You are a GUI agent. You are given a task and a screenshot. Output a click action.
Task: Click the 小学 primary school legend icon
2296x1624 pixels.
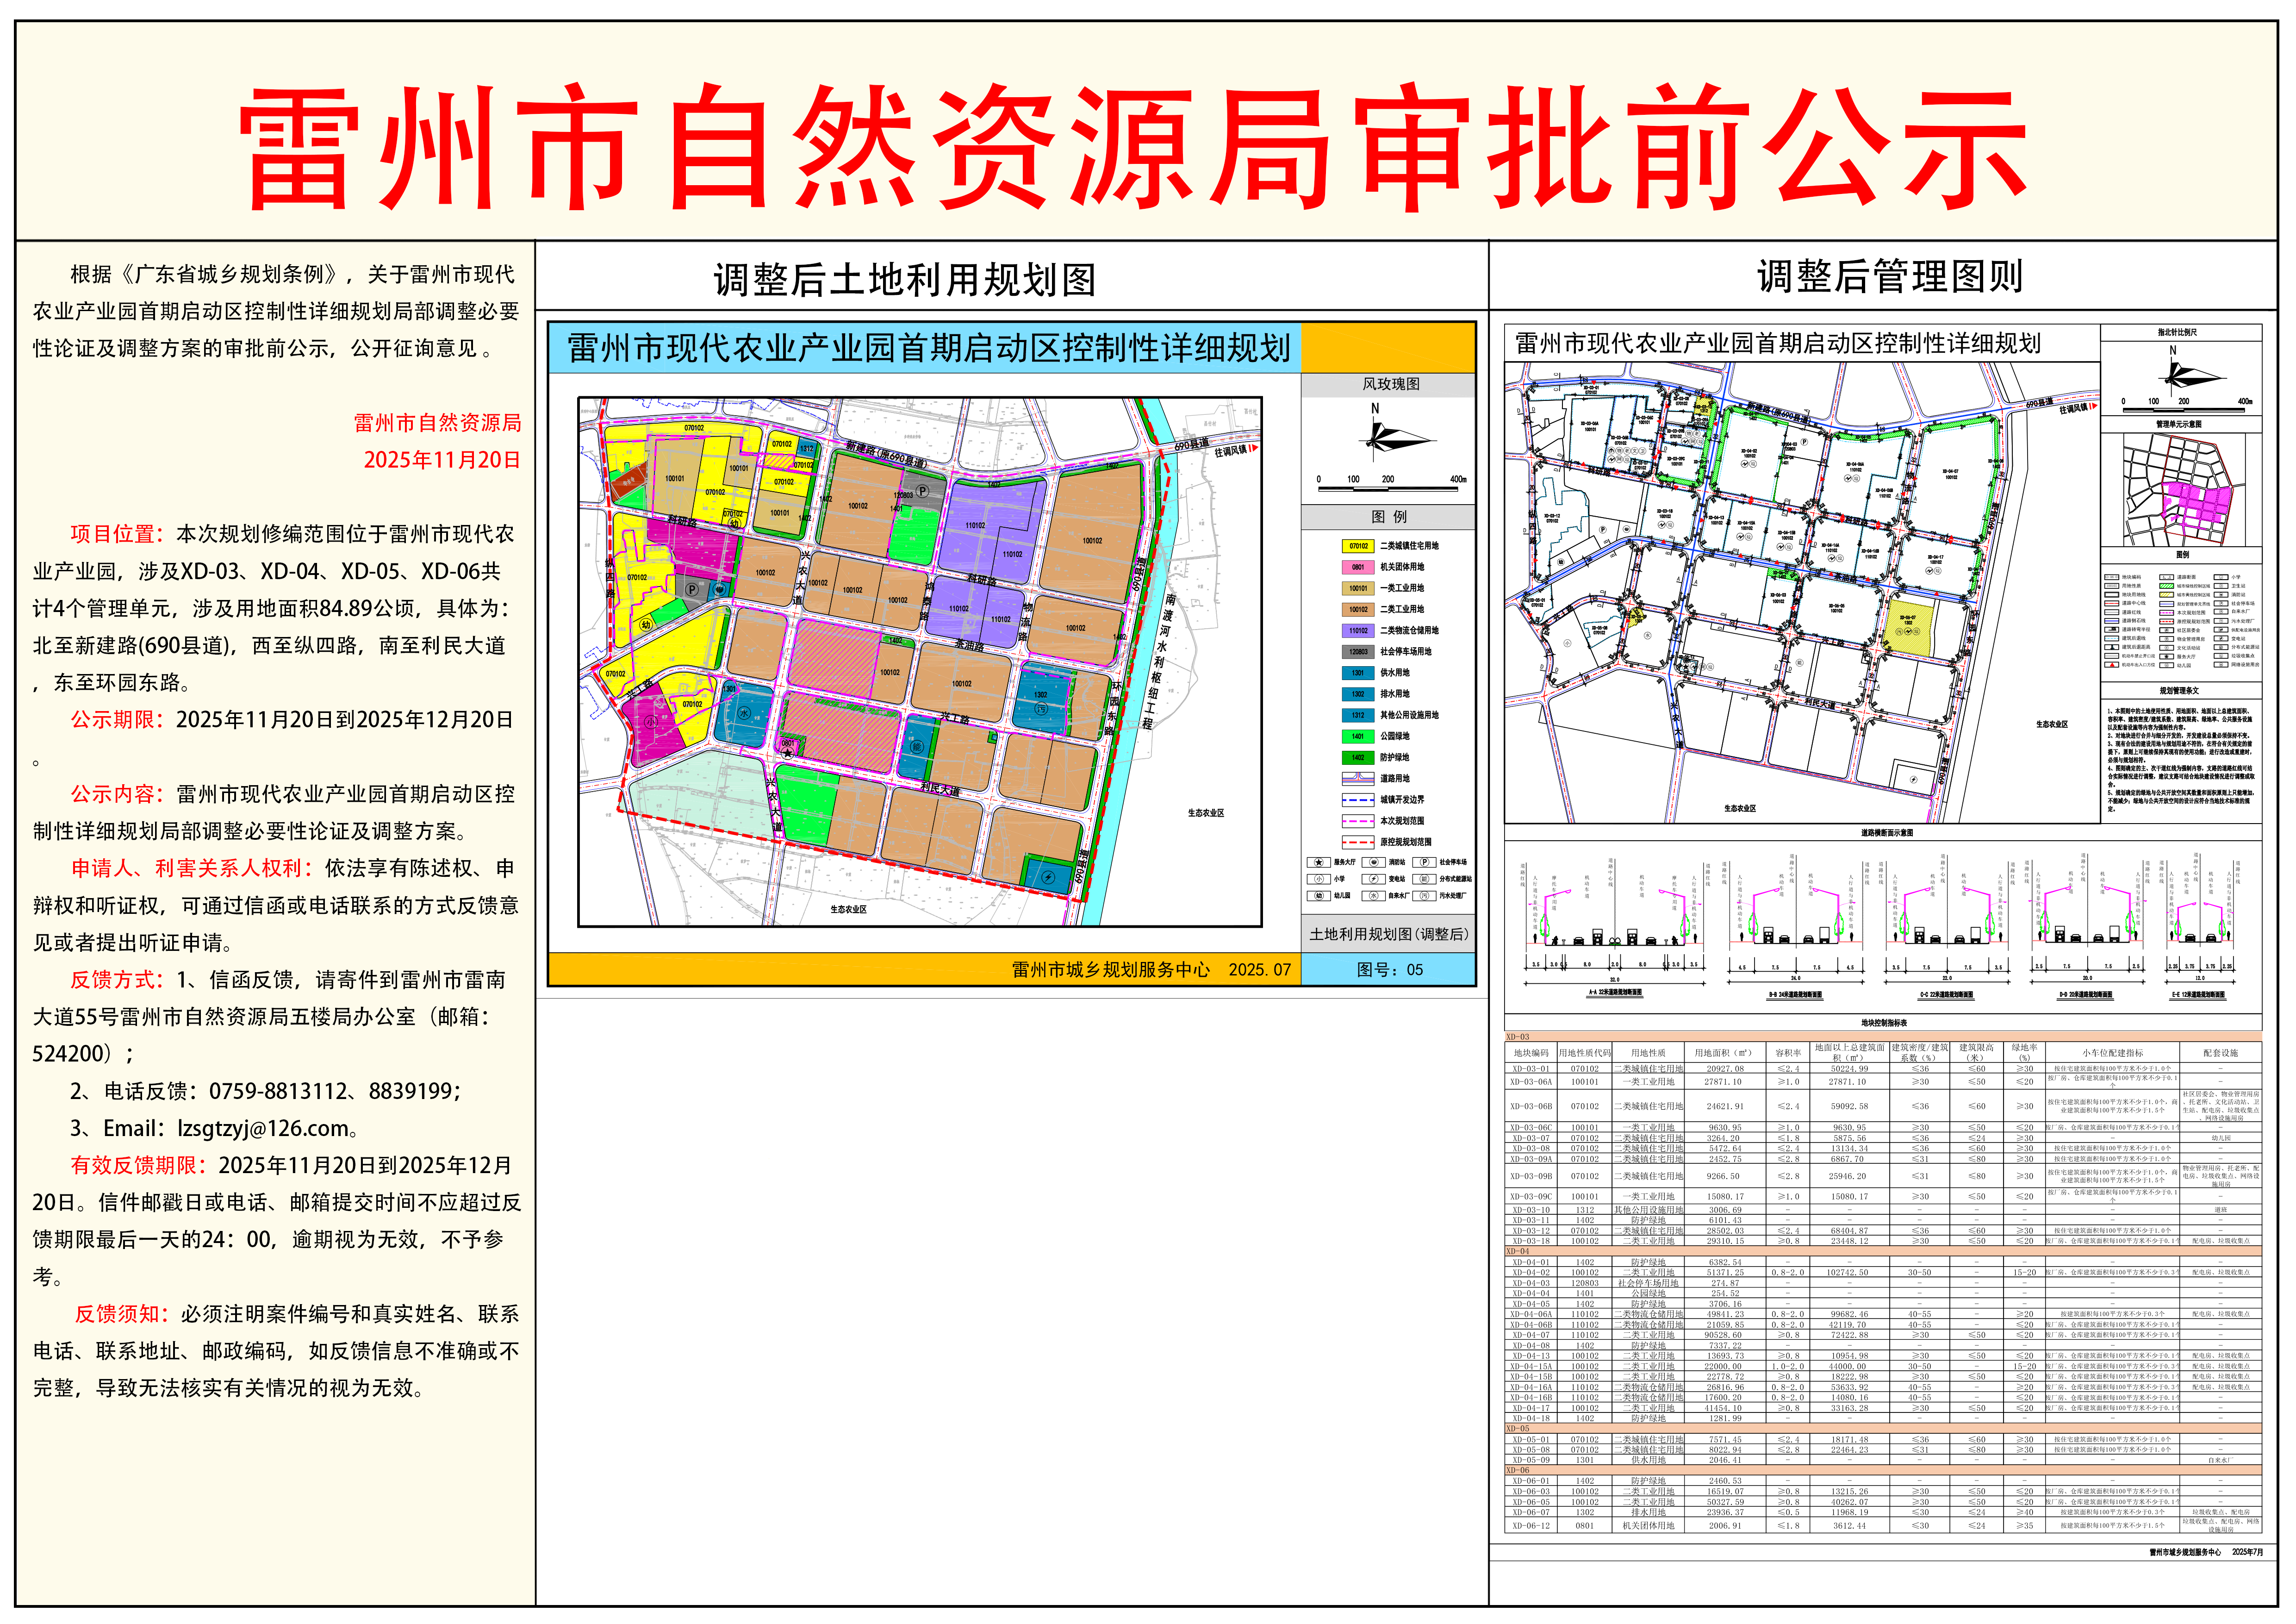click(x=1319, y=879)
